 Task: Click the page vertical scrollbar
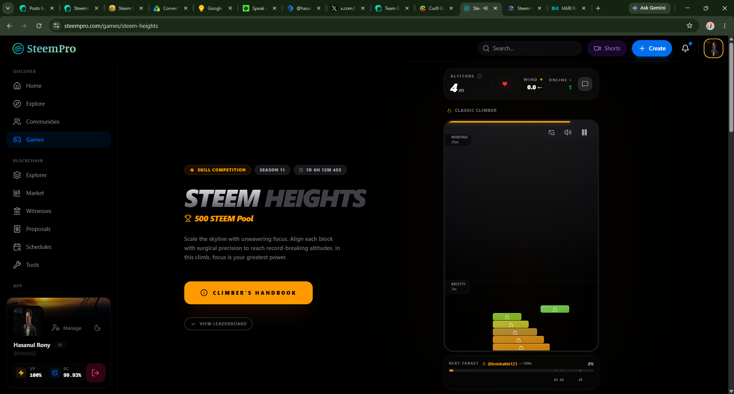click(x=731, y=87)
